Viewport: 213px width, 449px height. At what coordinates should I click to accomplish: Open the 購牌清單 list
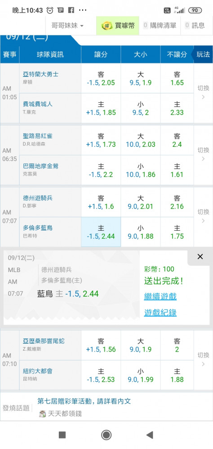[160, 26]
